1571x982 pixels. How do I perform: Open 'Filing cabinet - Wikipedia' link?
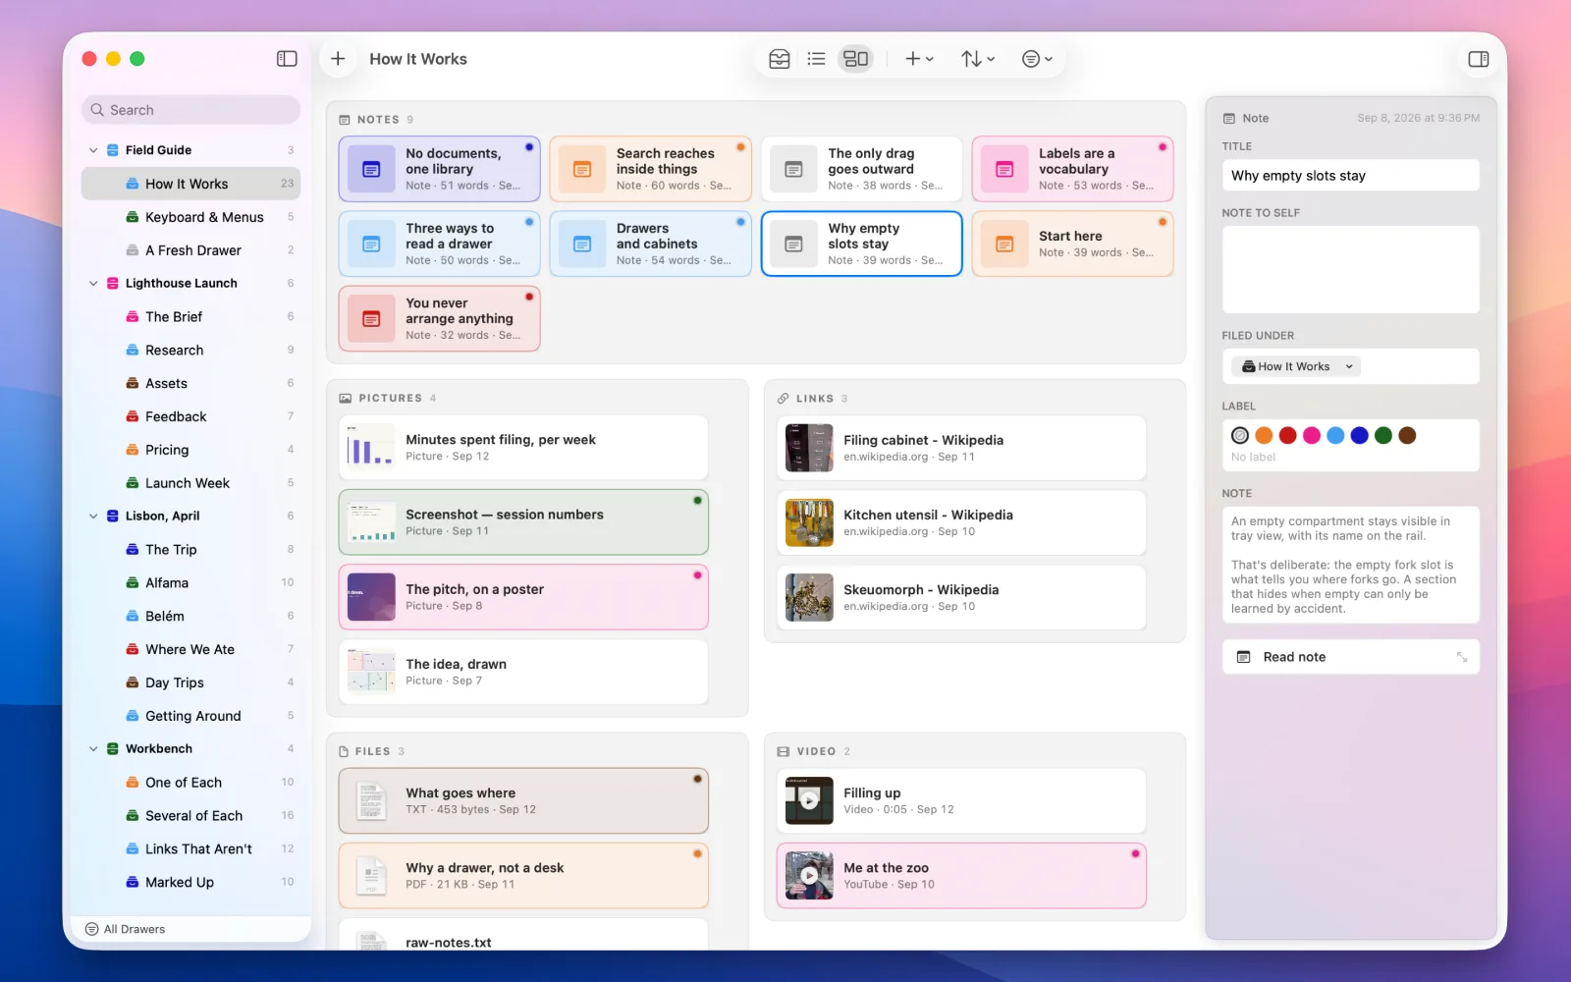pyautogui.click(x=961, y=448)
